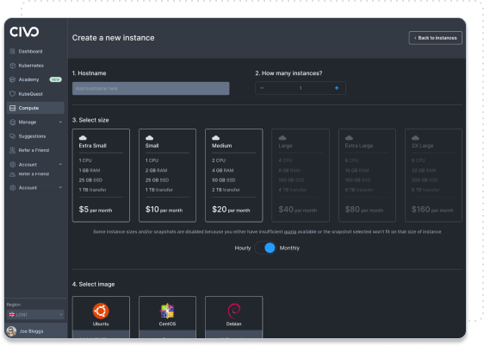484x346 pixels.
Task: Click the KubeQuest shield icon
Action: pyautogui.click(x=12, y=94)
